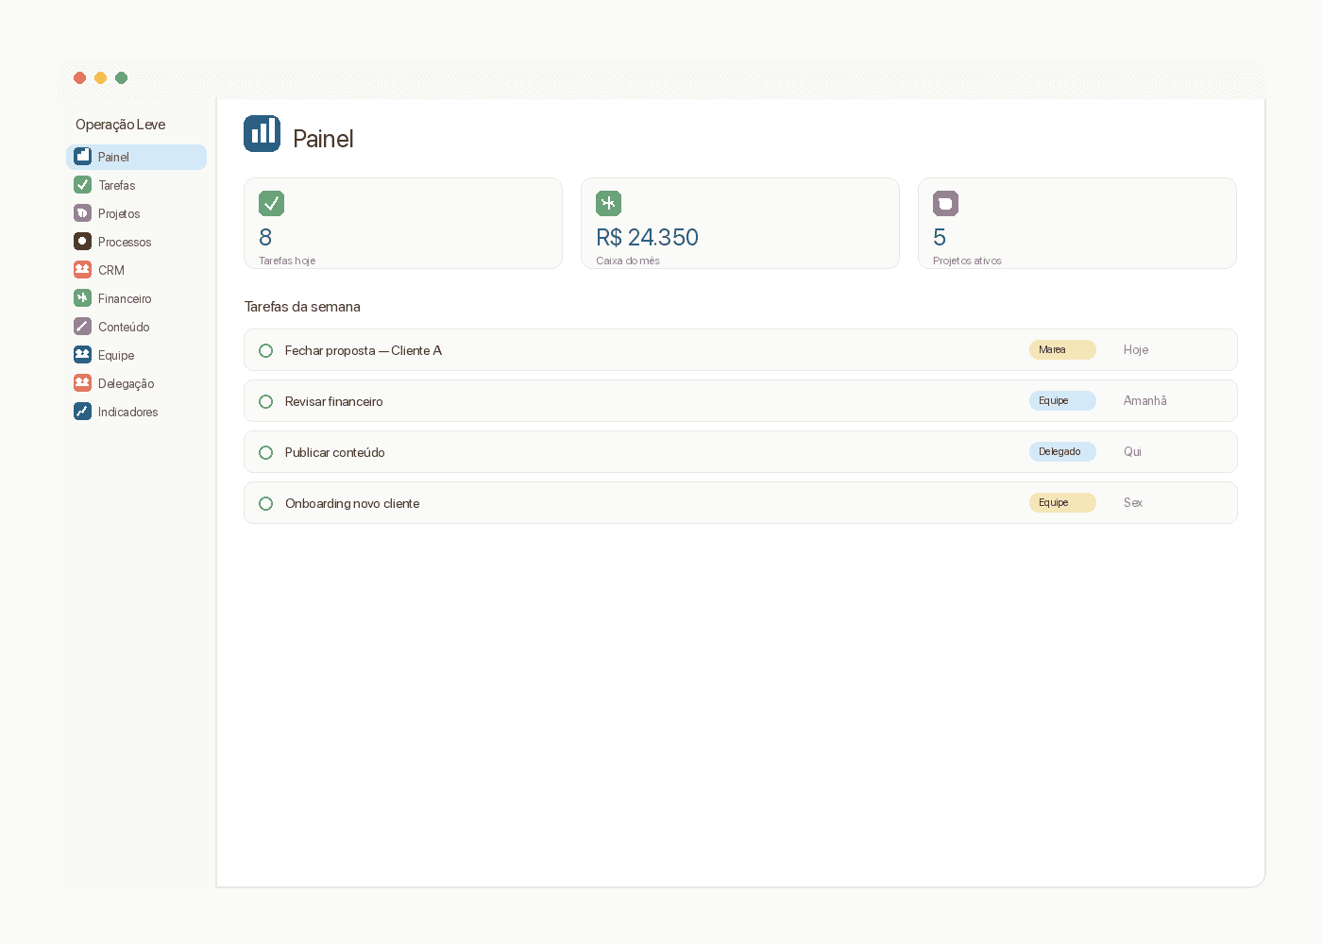Click the Financeiro sidebar icon

click(83, 298)
